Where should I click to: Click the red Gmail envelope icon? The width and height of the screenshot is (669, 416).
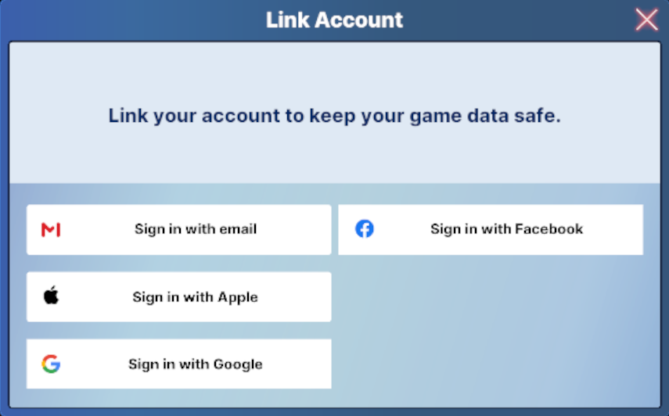(51, 230)
